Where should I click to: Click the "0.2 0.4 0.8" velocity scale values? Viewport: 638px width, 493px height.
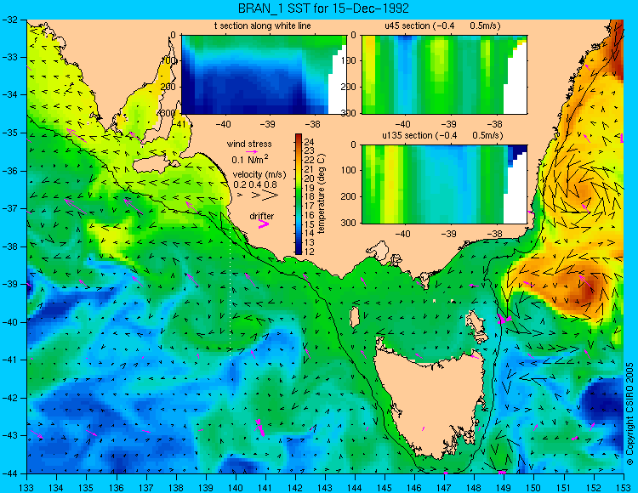tap(255, 184)
